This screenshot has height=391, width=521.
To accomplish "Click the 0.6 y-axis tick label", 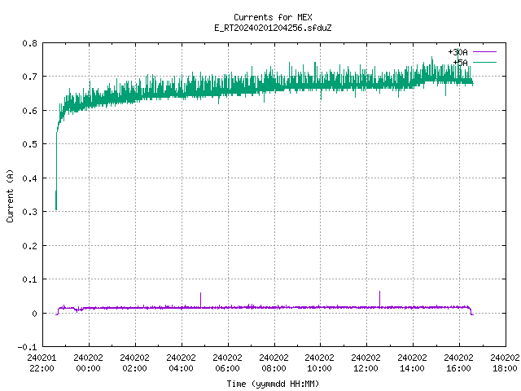I will 29,111.
